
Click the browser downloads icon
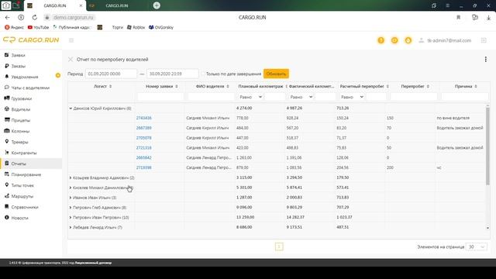(488, 17)
